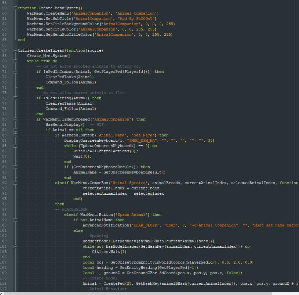Click line number 66 in the gutter
This screenshot has width=299, height=295.
point(4,45)
